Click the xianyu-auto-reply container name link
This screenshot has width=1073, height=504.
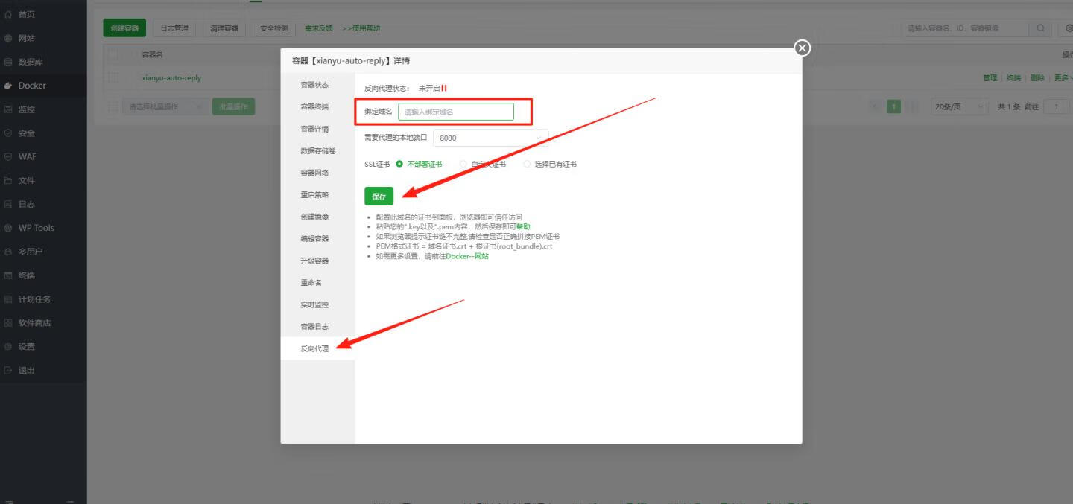pyautogui.click(x=171, y=78)
